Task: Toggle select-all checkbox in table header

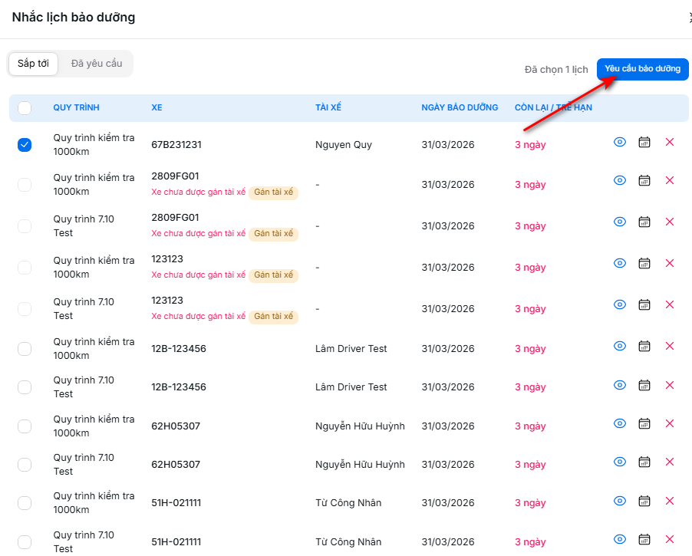Action: click(x=25, y=108)
